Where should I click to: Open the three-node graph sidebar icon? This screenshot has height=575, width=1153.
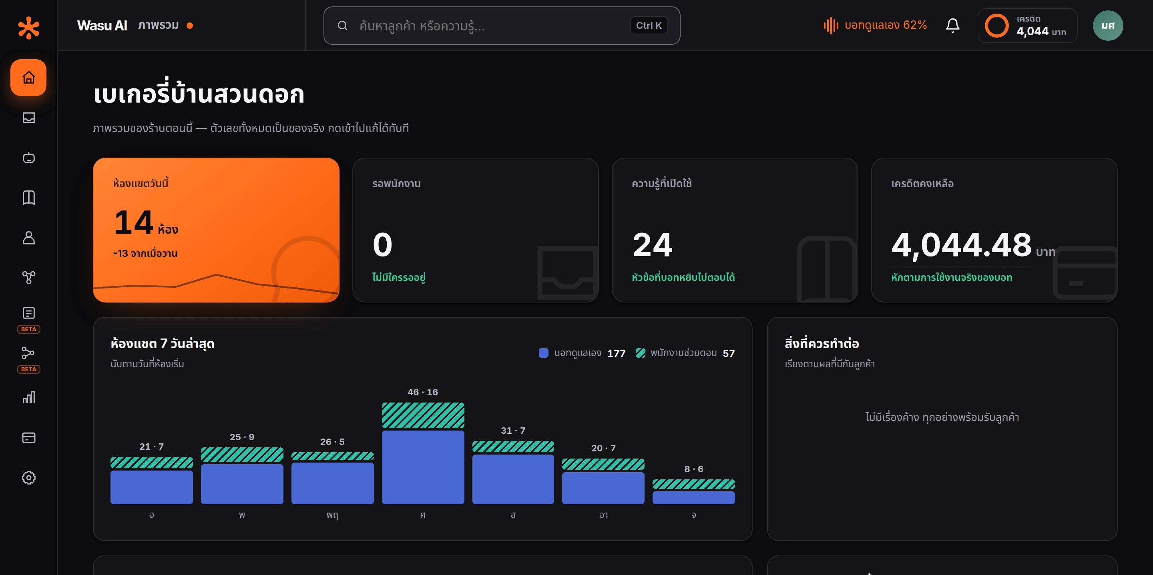tap(29, 277)
